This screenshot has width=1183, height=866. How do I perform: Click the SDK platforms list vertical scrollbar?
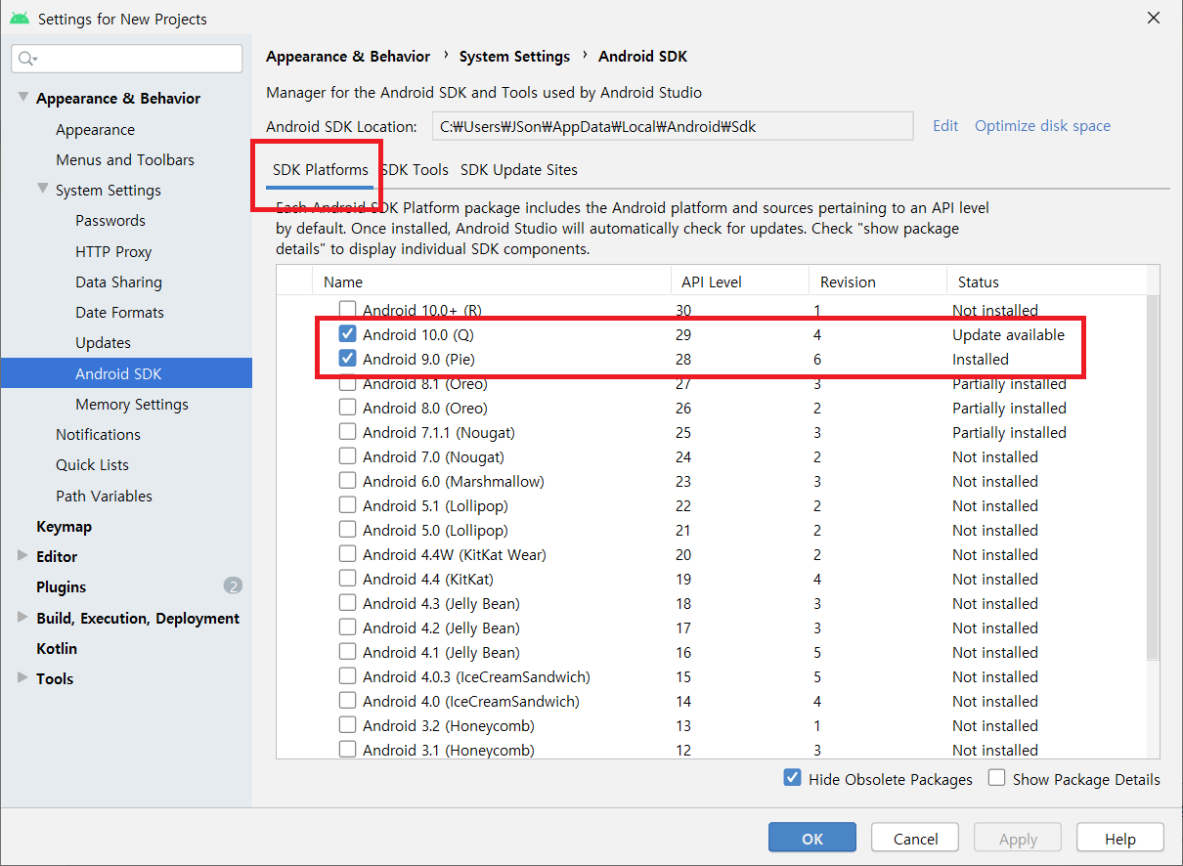tap(1153, 479)
